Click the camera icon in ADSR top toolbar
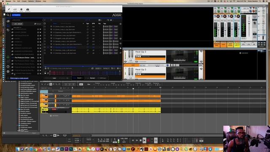Screen dimensions: 270x152 [x=27, y=9]
